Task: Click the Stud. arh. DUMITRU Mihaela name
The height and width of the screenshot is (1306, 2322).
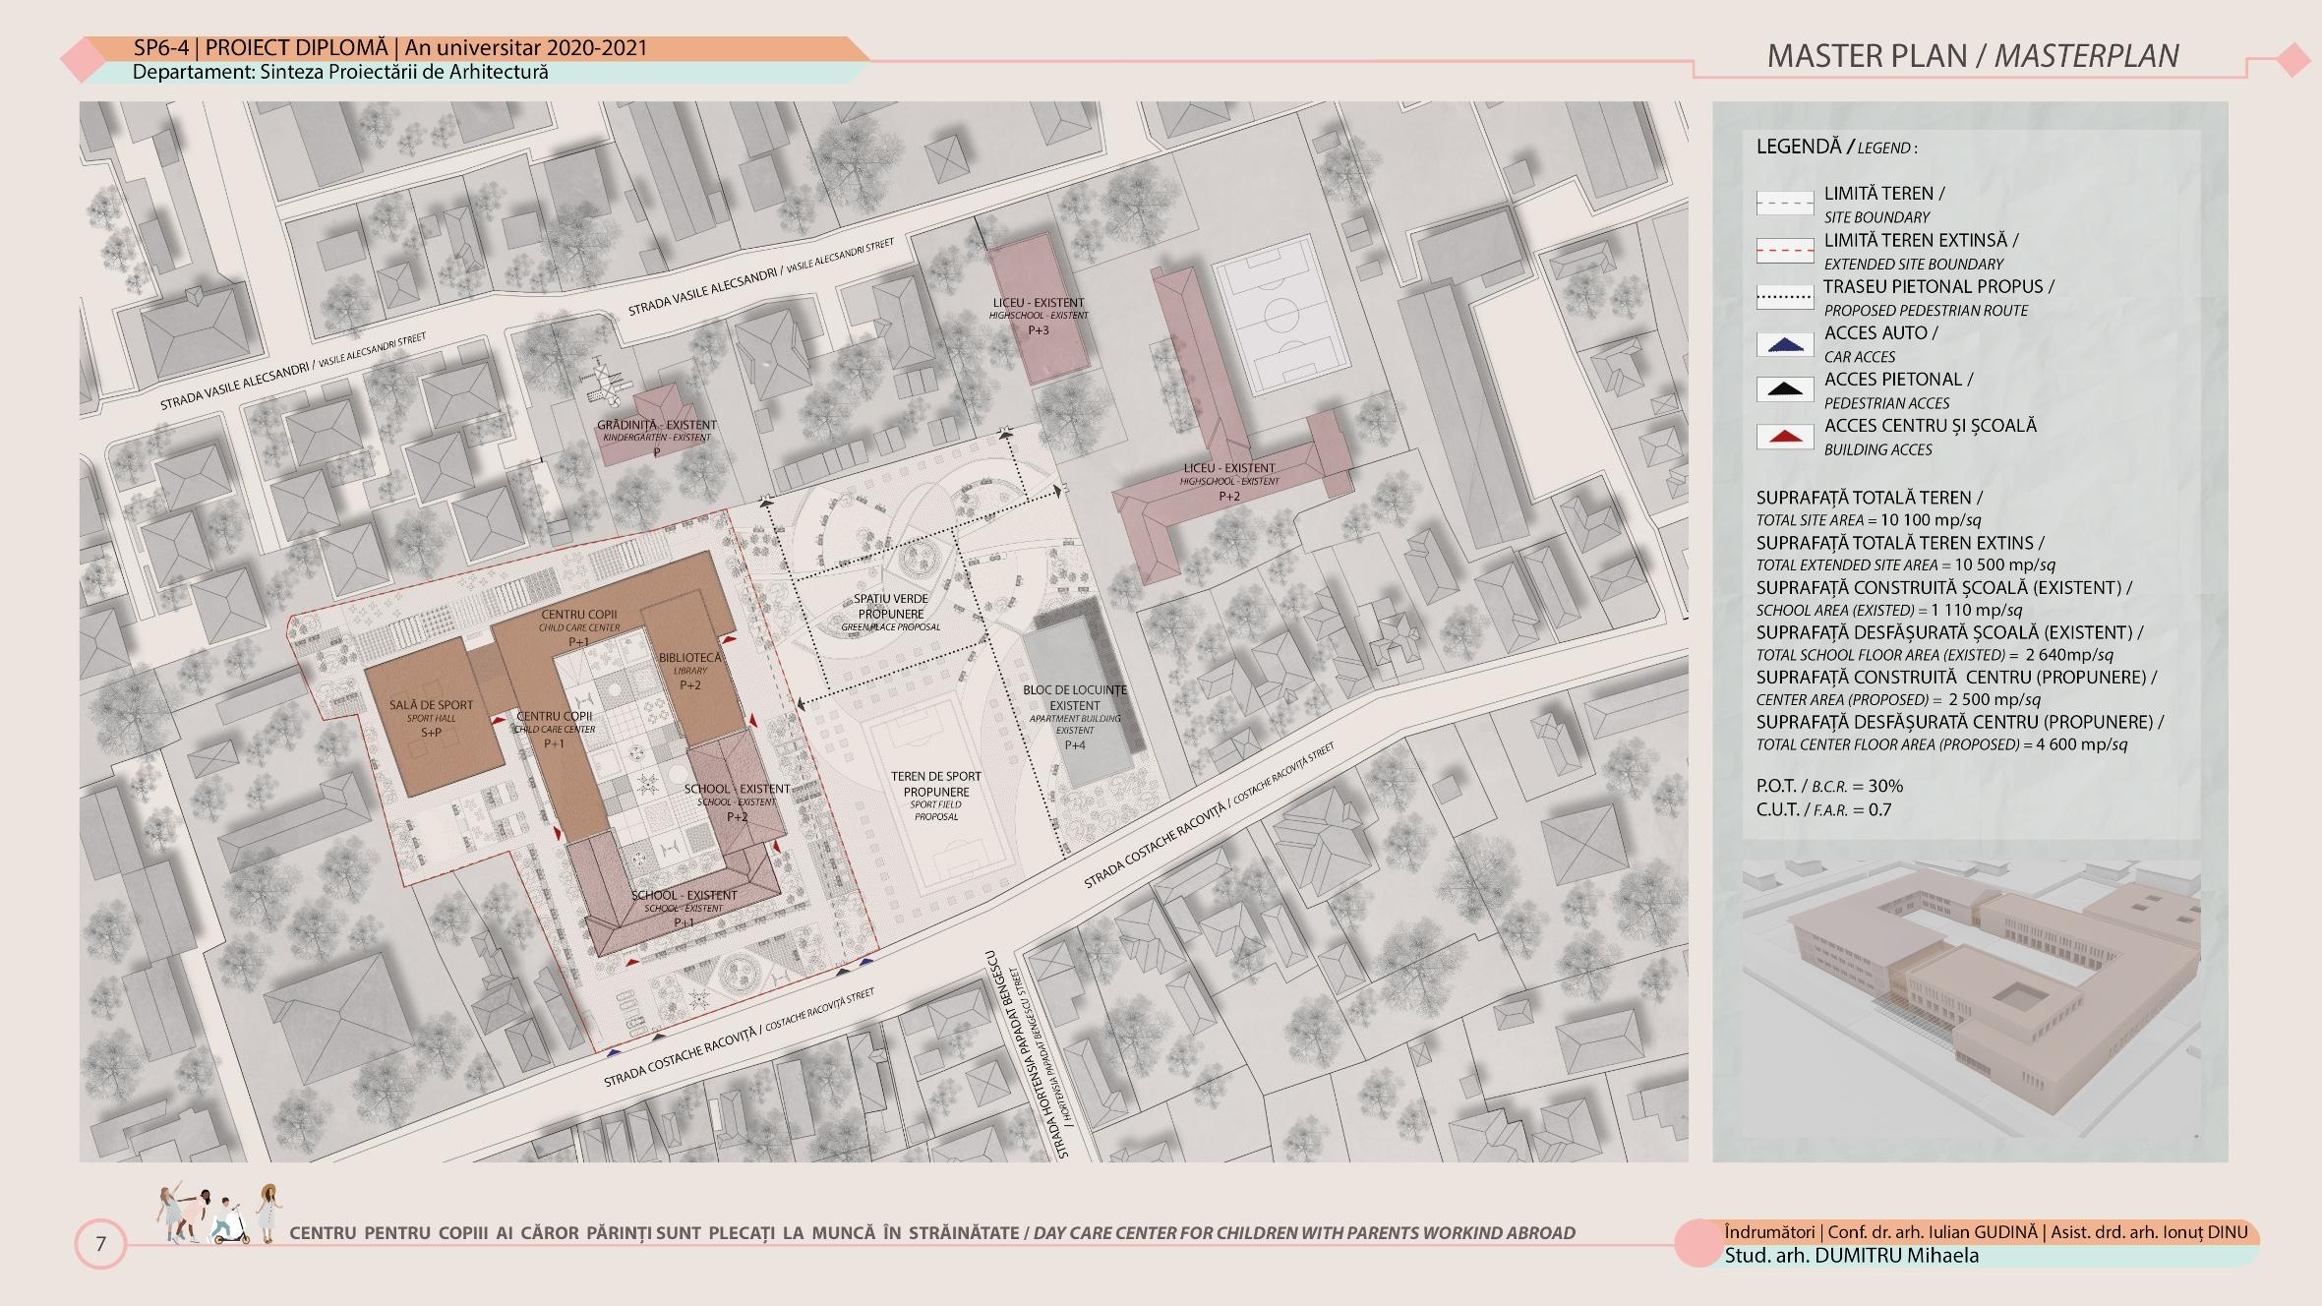Action: coord(1851,1256)
